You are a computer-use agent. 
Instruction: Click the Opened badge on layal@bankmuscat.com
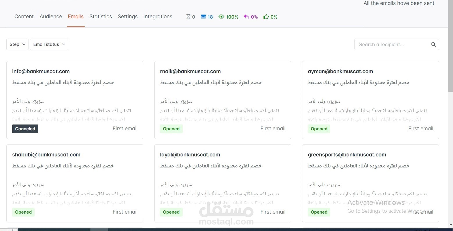[171, 212]
